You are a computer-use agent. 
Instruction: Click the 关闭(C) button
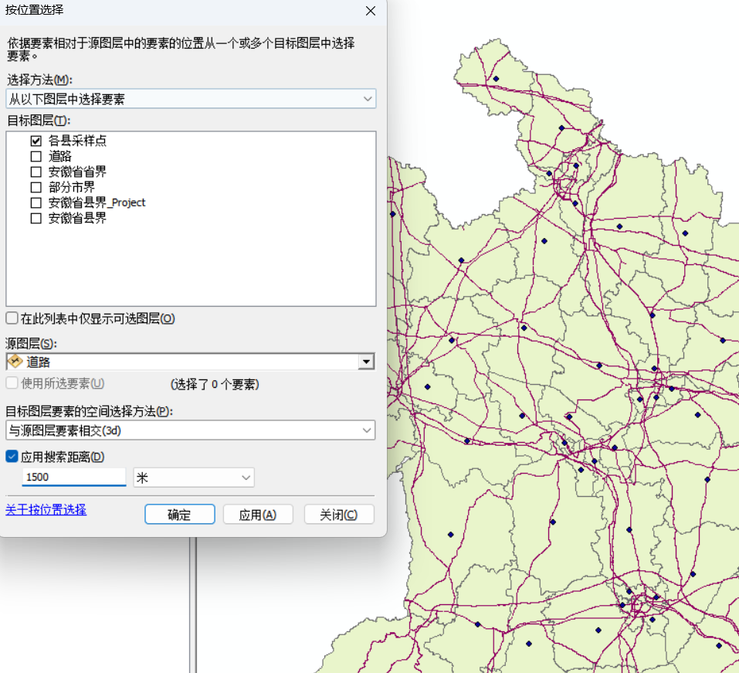point(339,514)
